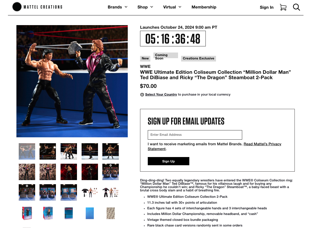
Task: Expand the Virtual dropdown menu
Action: click(172, 7)
